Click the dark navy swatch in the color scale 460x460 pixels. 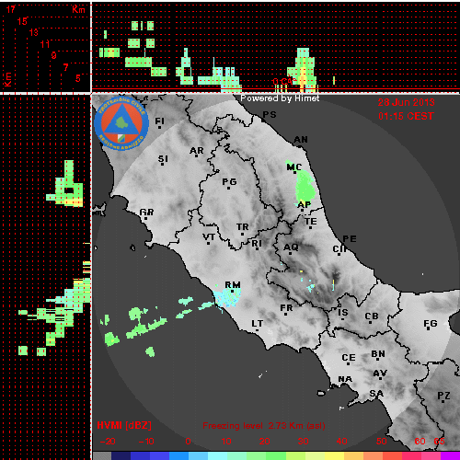point(121,455)
